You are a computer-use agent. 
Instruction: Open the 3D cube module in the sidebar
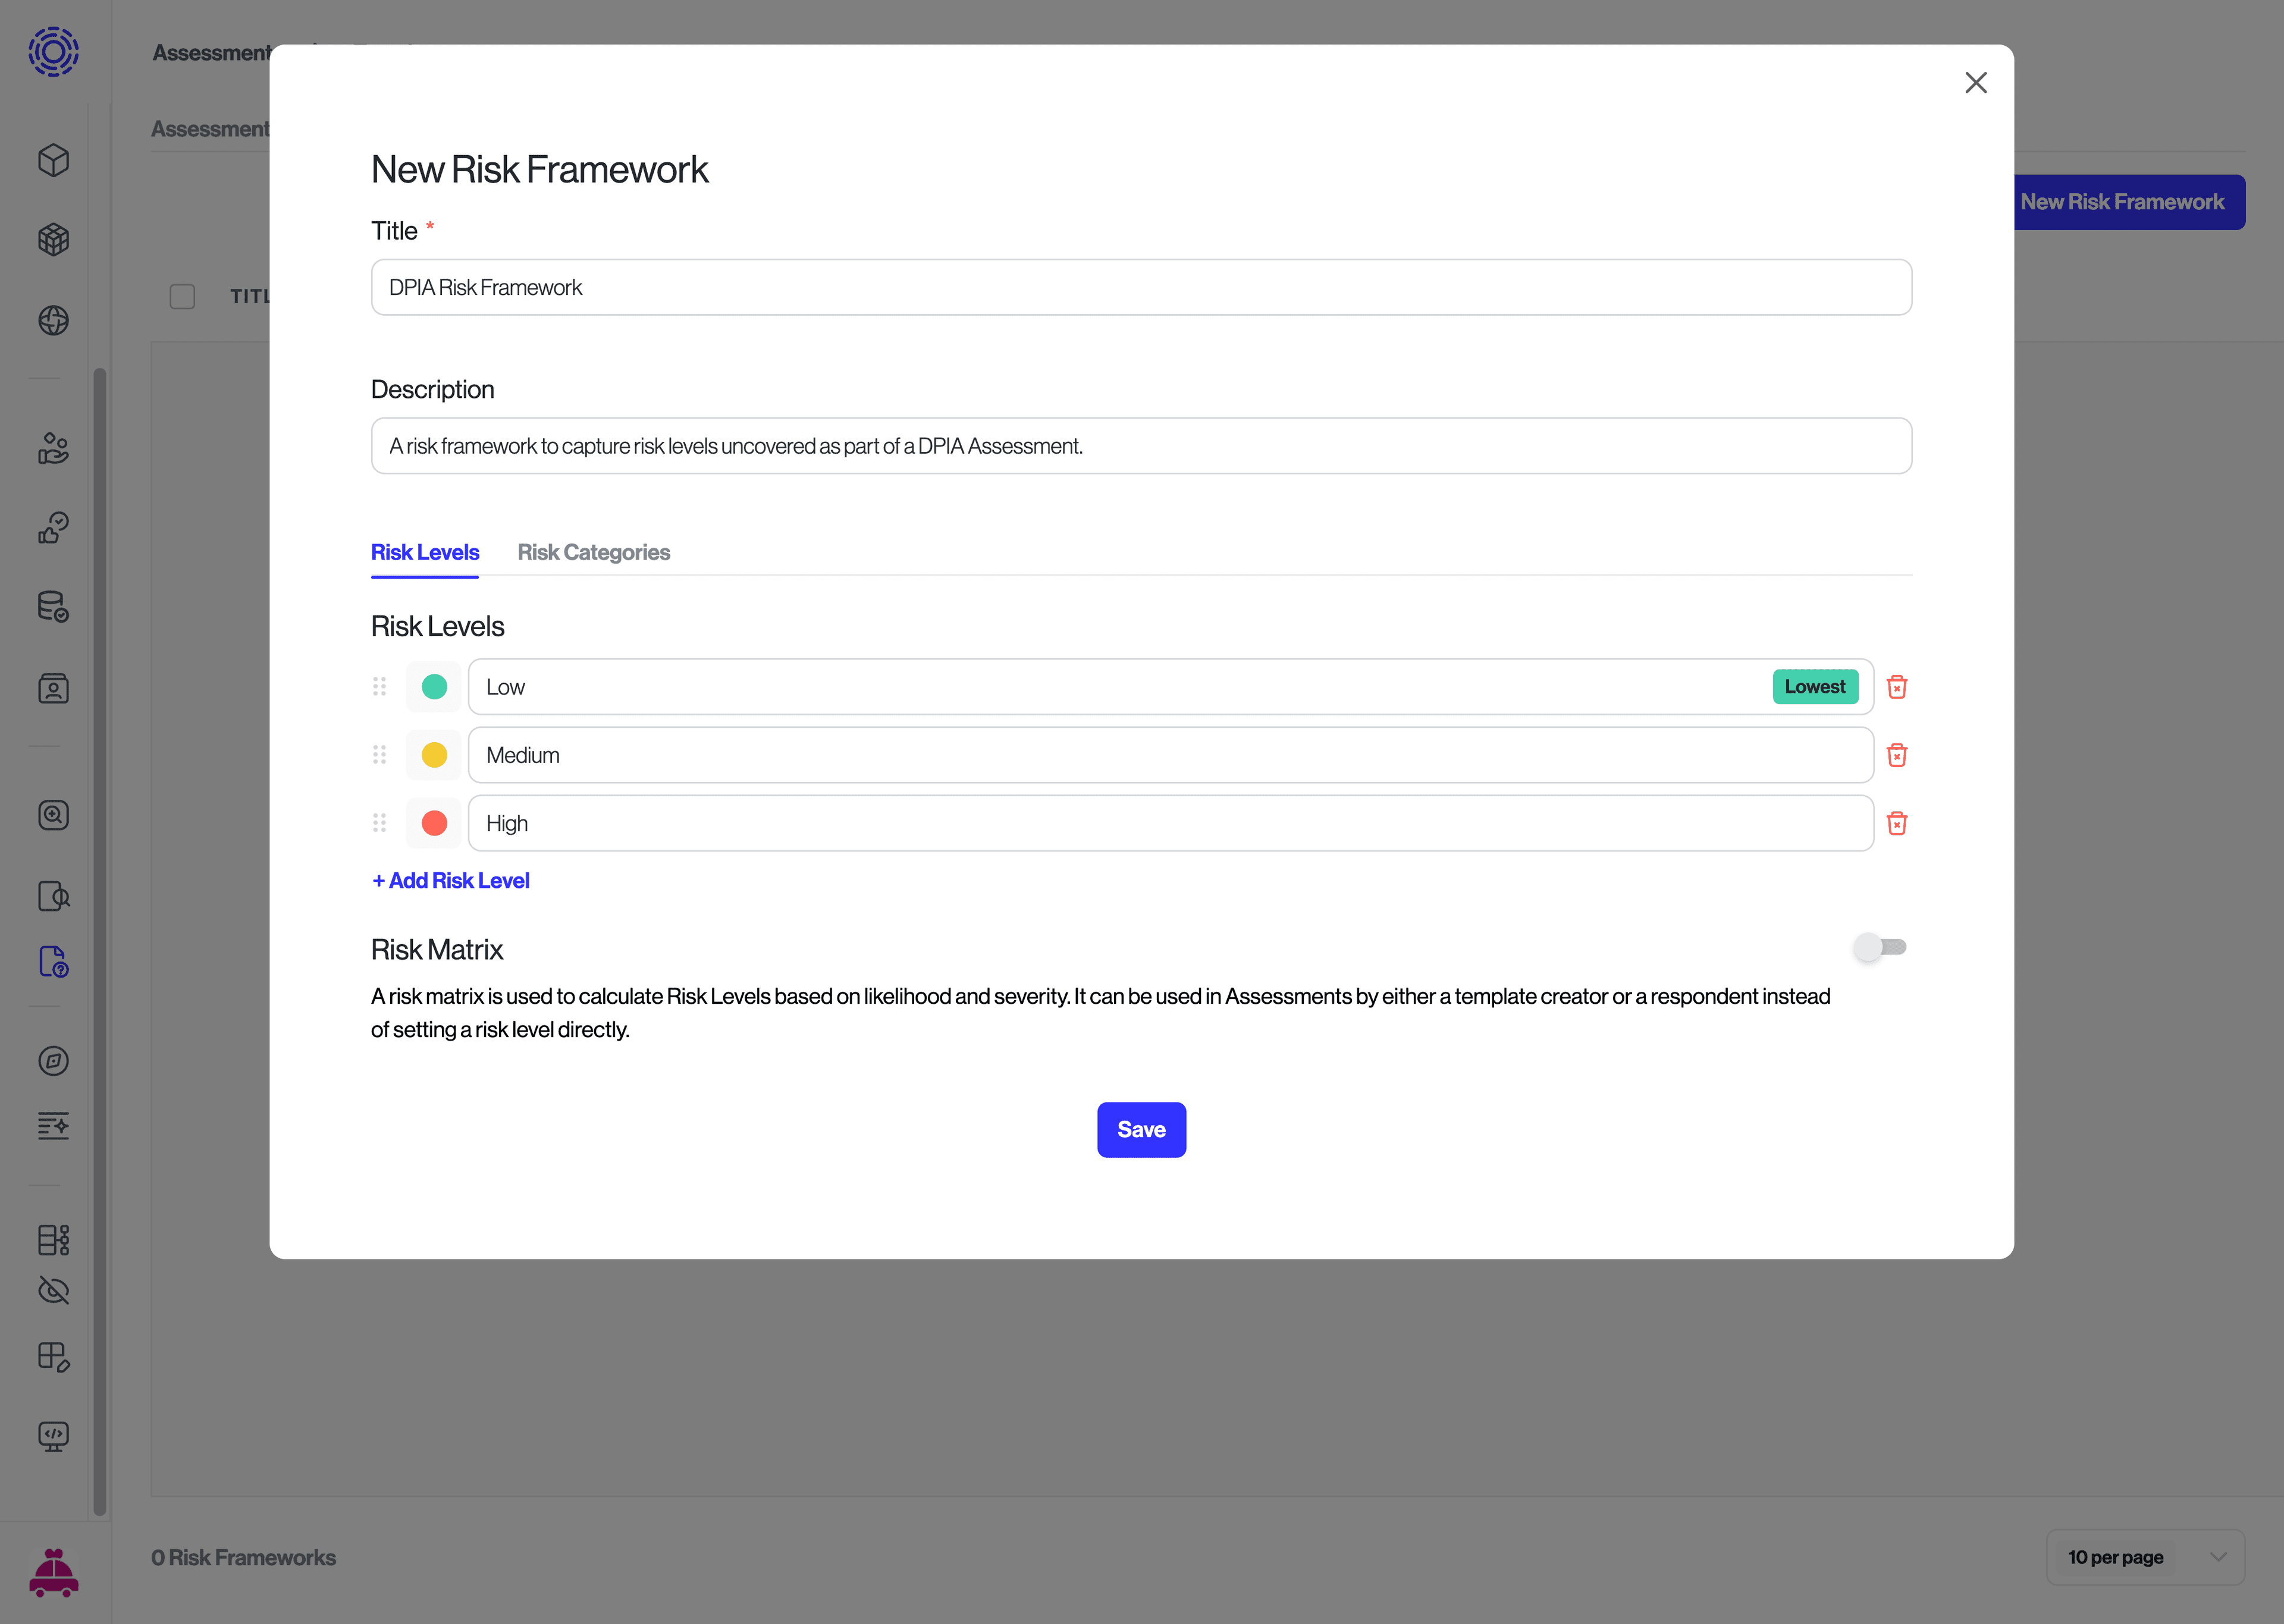[53, 159]
